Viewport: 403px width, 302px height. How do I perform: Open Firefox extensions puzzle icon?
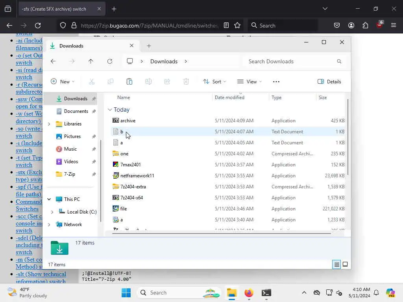pos(365,26)
